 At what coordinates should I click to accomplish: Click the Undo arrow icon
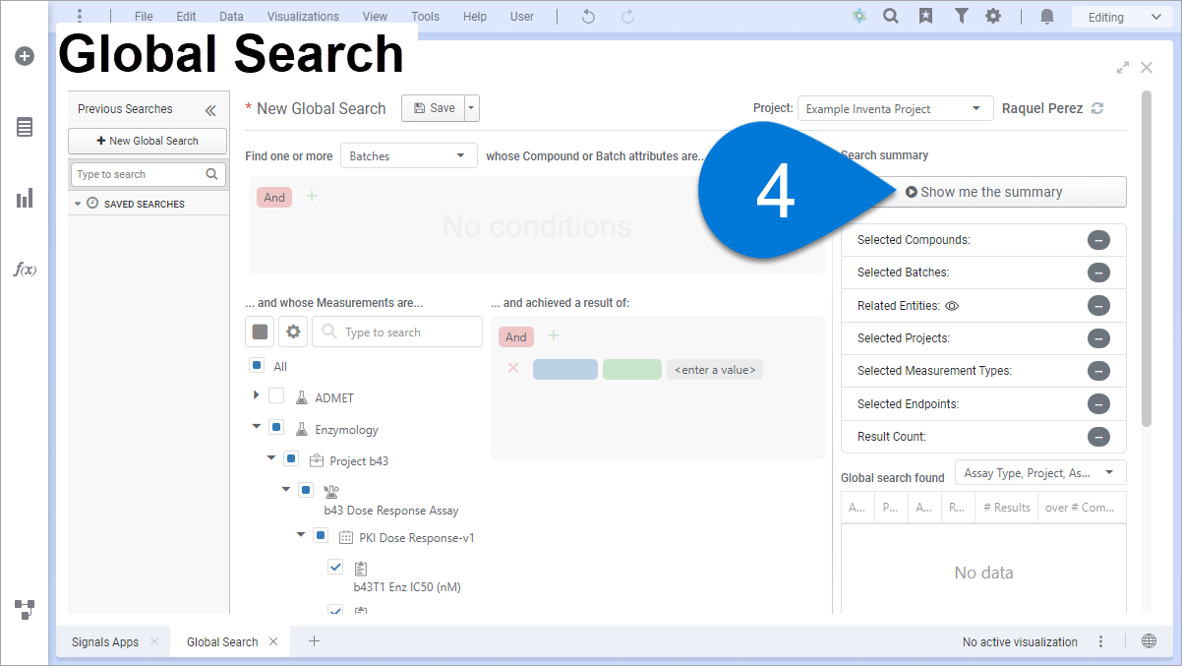(x=588, y=16)
